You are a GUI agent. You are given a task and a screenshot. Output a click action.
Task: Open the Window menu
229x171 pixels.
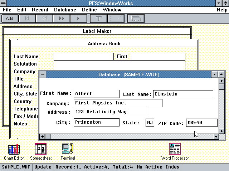click(112, 10)
